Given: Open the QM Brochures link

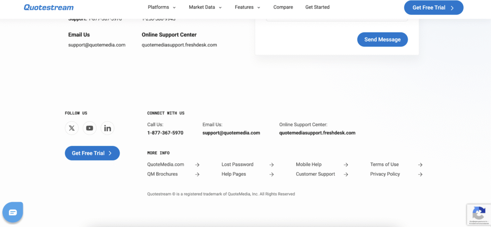Looking at the screenshot, I should (x=162, y=174).
